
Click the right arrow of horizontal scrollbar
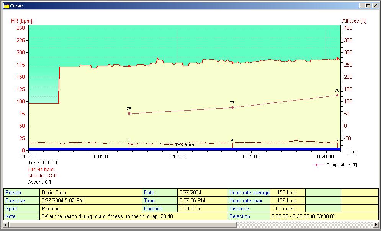(x=376, y=224)
